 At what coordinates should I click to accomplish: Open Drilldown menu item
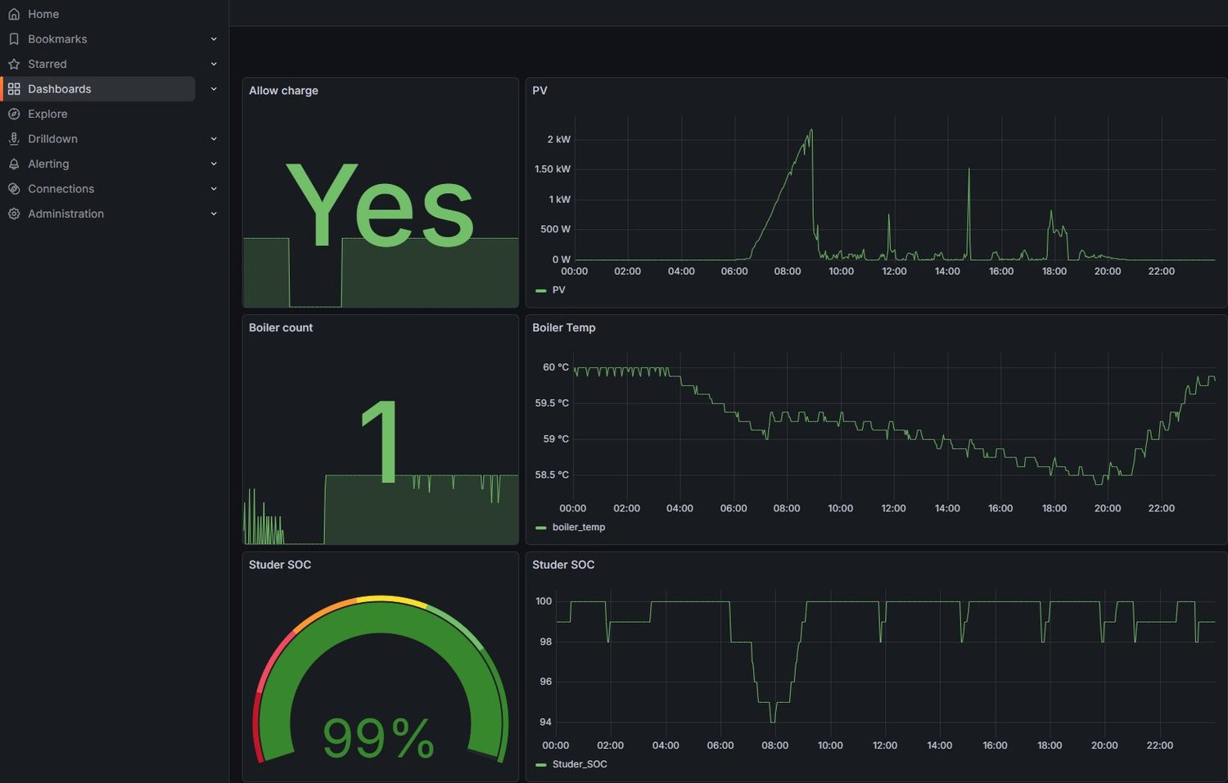(x=52, y=139)
